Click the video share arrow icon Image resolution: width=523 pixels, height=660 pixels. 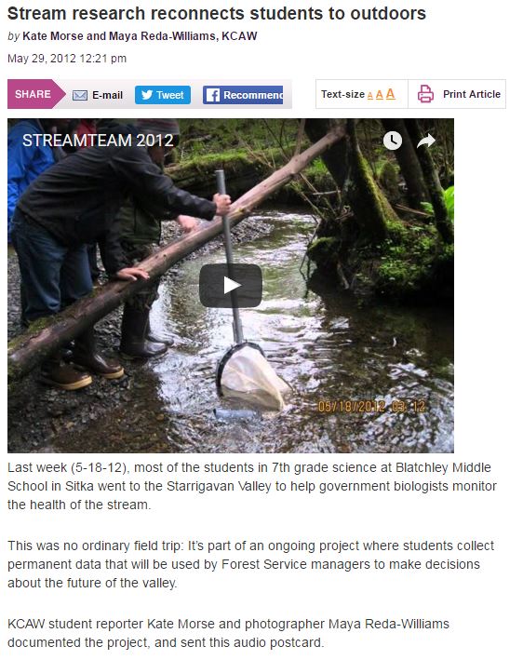pos(426,141)
